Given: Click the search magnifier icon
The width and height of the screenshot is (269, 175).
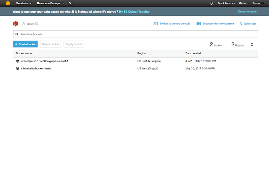Looking at the screenshot, I should click(x=17, y=34).
